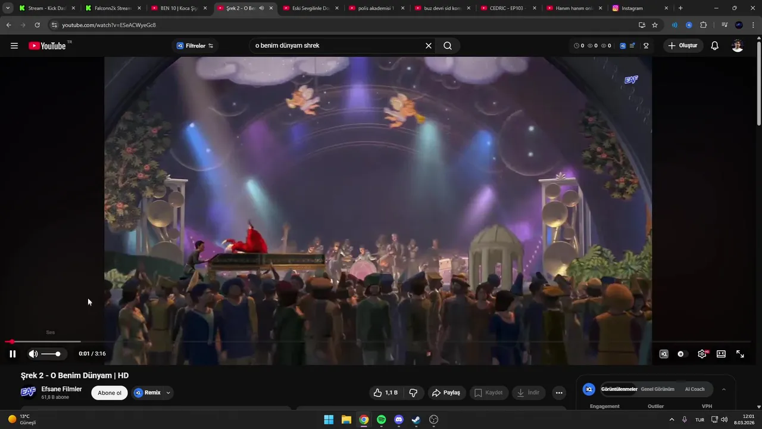Toggle autoplay switch in the player
Viewport: 762px width, 429px height.
(x=681, y=354)
